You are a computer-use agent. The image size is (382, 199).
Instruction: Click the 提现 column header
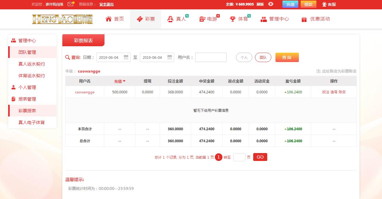point(148,81)
